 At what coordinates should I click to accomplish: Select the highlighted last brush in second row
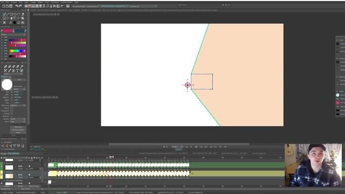click(22, 71)
